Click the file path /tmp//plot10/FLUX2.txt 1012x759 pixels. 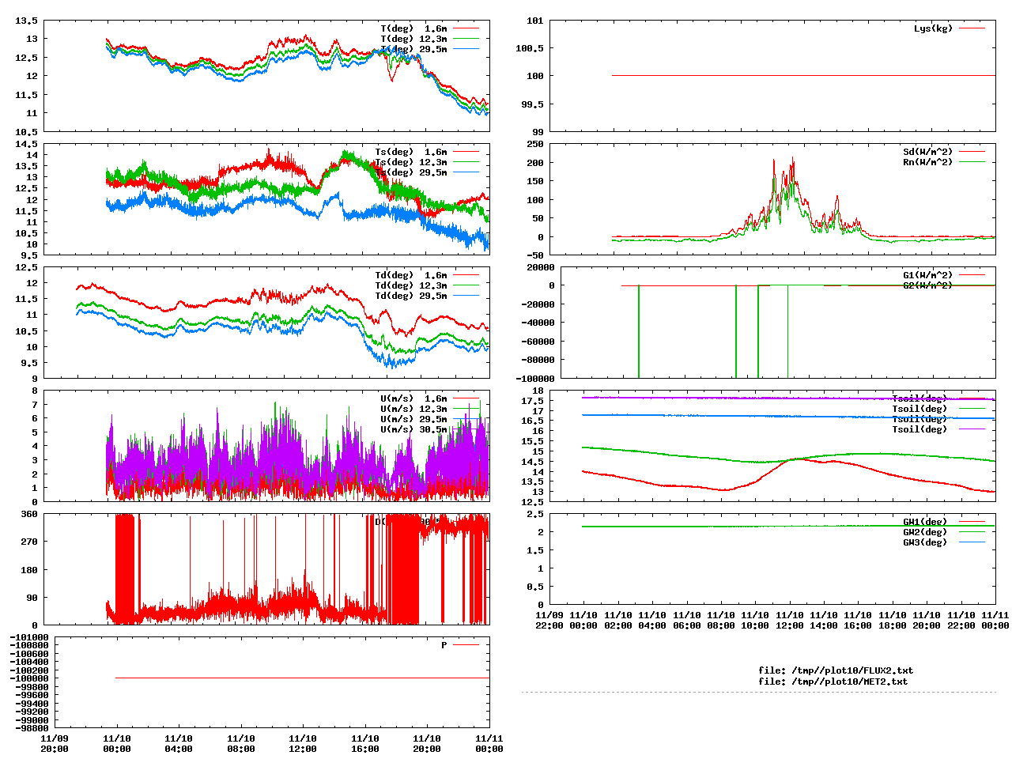click(x=852, y=670)
